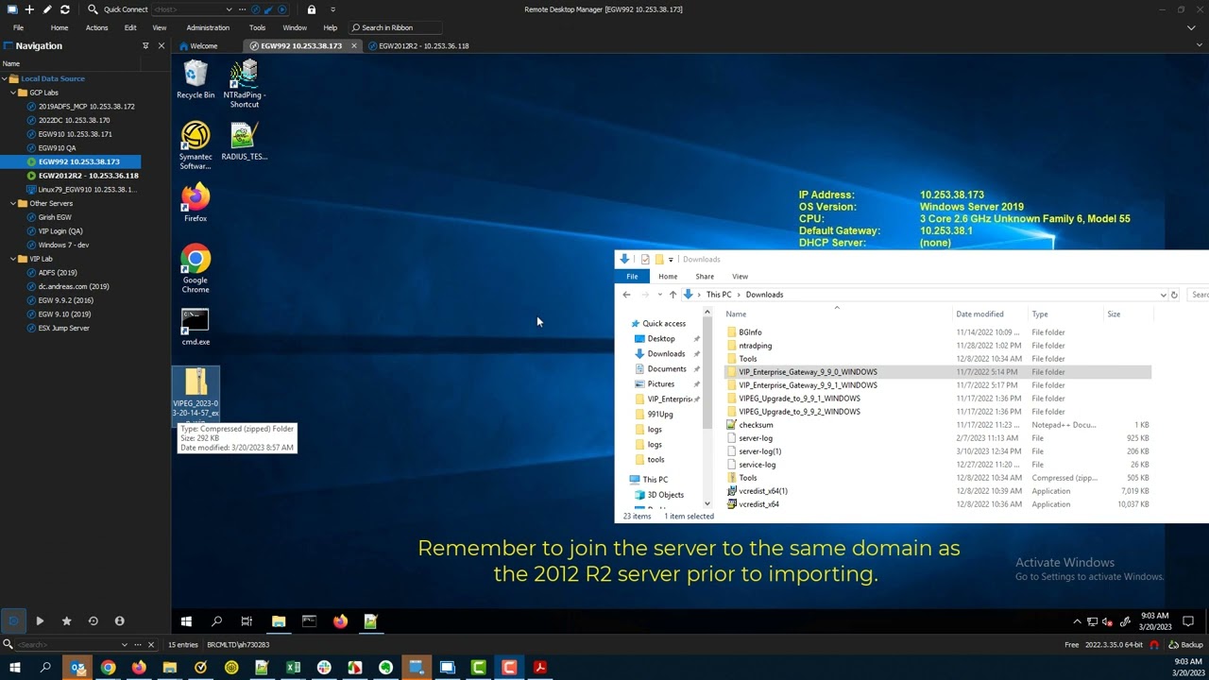Click the Recycle Bin desktop icon
1209x680 pixels.
[196, 79]
